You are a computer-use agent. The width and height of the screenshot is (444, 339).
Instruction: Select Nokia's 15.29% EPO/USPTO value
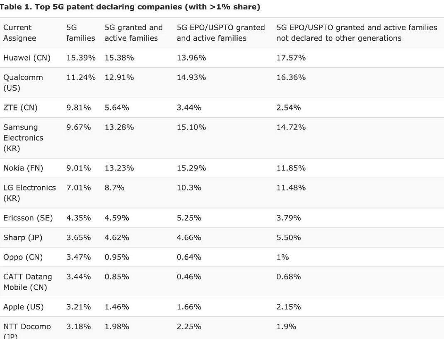point(191,168)
